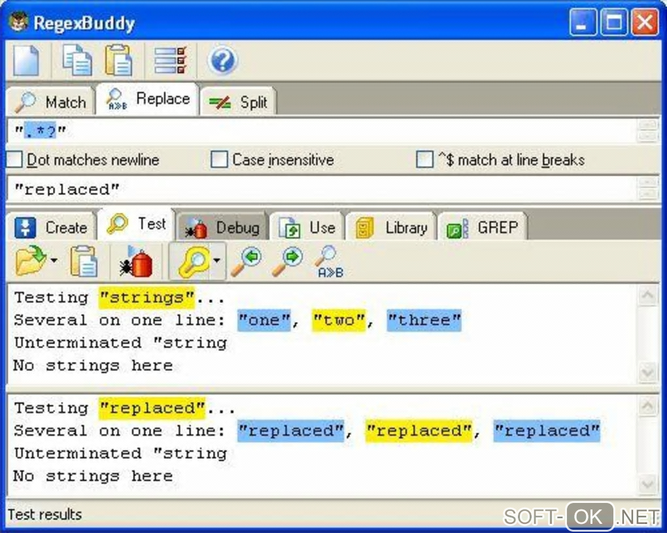Click the "Test results" status bar text
Image resolution: width=667 pixels, height=533 pixels.
point(44,514)
